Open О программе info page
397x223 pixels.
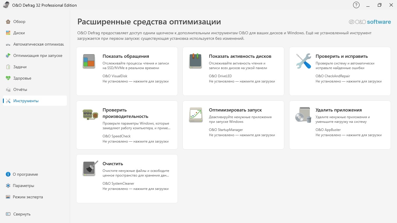tap(35, 174)
